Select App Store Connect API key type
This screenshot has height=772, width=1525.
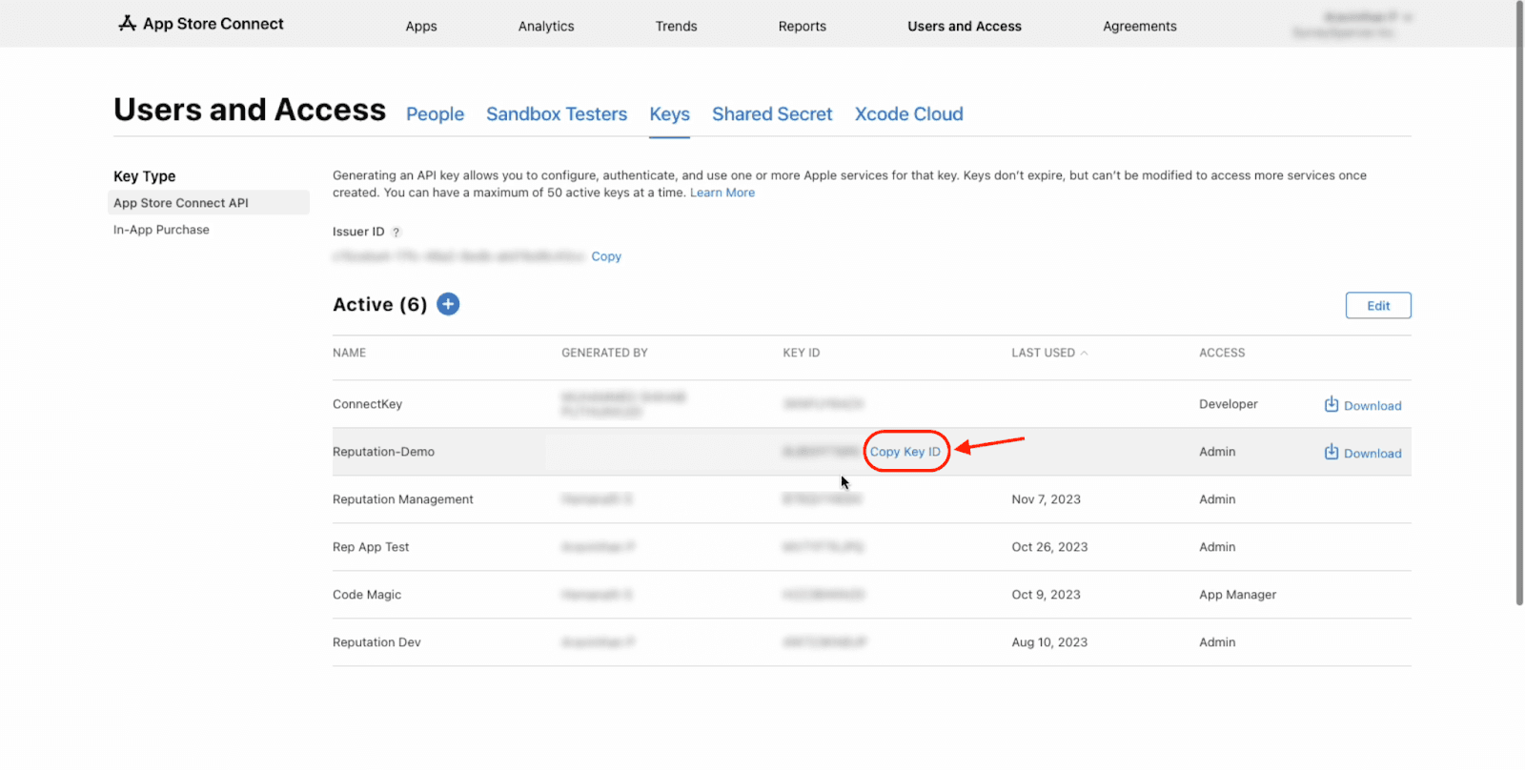181,203
